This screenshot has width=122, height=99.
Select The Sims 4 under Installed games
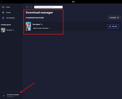[10, 30]
